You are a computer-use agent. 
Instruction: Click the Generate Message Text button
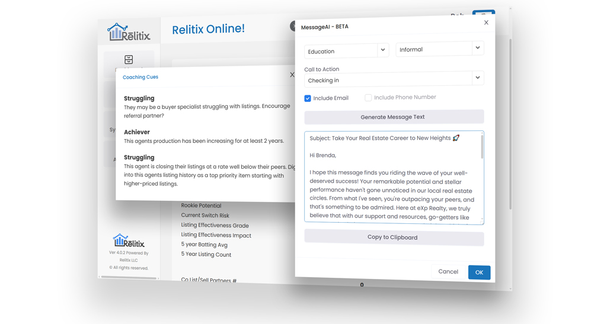[x=394, y=117]
